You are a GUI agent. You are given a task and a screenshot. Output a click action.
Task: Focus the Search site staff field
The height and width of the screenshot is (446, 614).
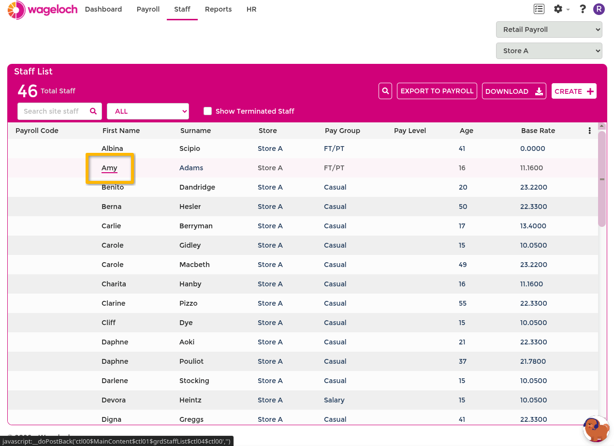[x=52, y=111]
